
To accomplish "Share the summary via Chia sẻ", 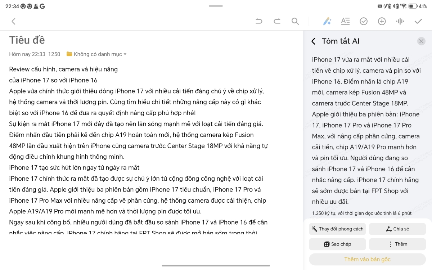I will [x=397, y=229].
